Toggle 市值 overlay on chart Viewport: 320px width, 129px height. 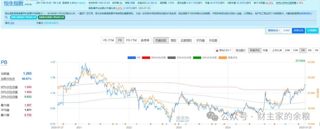coord(265,50)
